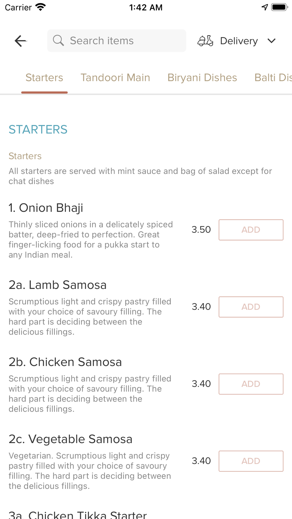Add Vegetable Samosa to the order

[251, 461]
